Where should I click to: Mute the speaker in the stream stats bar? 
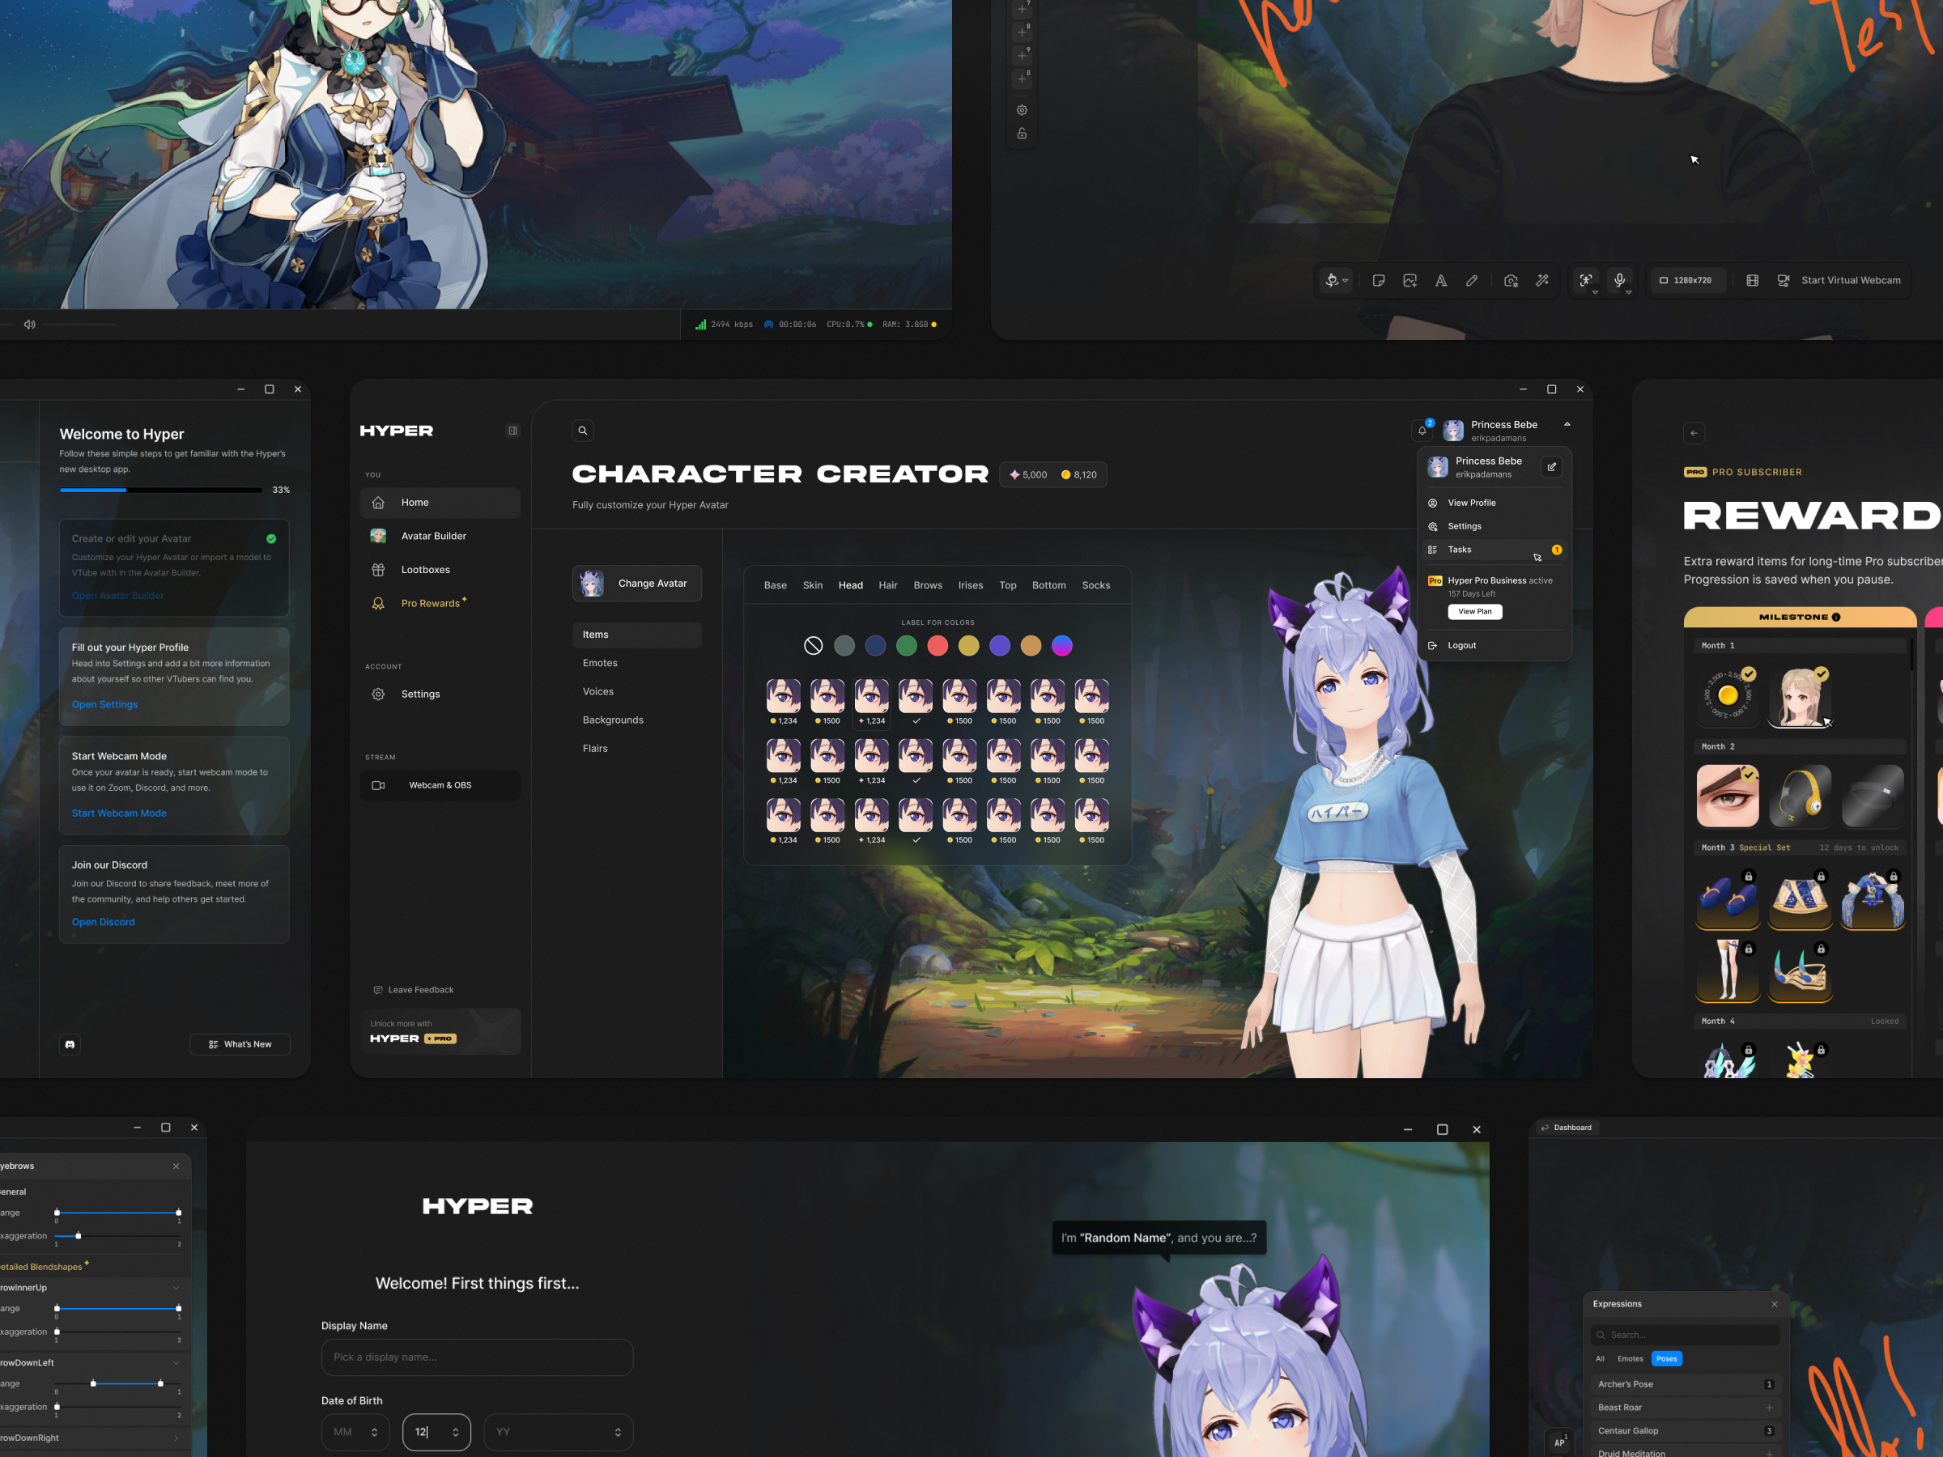(x=29, y=324)
